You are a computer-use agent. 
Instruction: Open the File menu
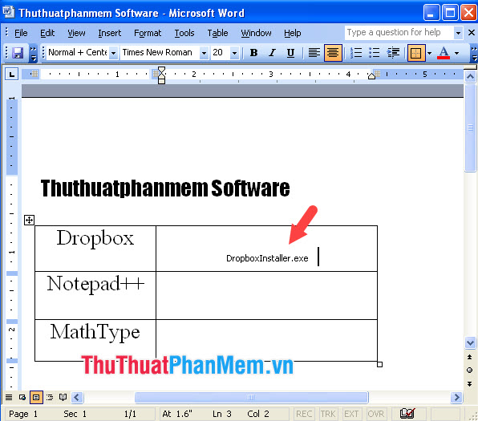21,33
